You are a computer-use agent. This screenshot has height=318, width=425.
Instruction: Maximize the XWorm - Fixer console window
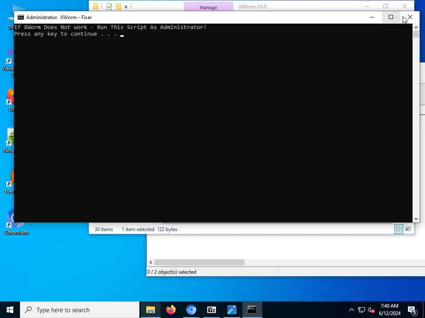pos(391,17)
